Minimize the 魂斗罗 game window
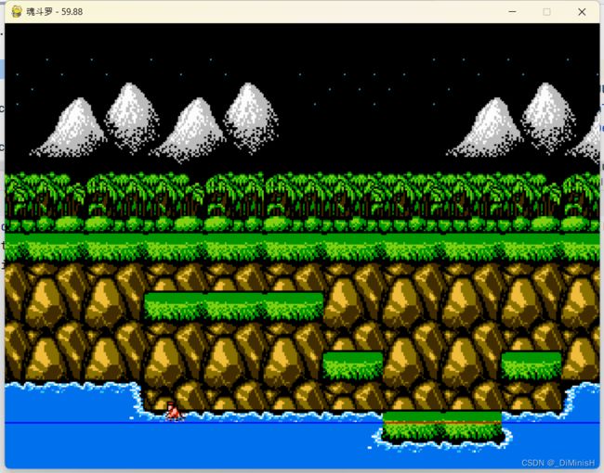The height and width of the screenshot is (473, 604). point(512,12)
